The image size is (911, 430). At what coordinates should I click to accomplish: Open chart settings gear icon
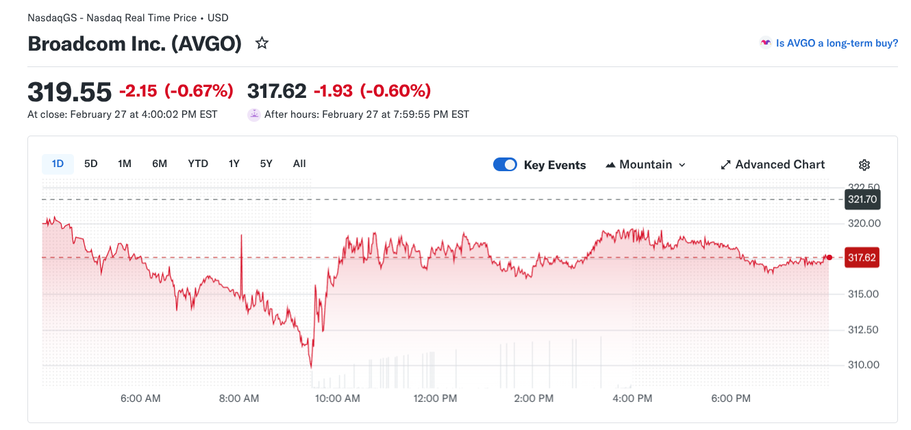864,165
